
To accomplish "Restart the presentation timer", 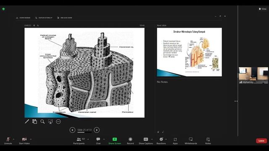I will pyautogui.click(x=38, y=25).
